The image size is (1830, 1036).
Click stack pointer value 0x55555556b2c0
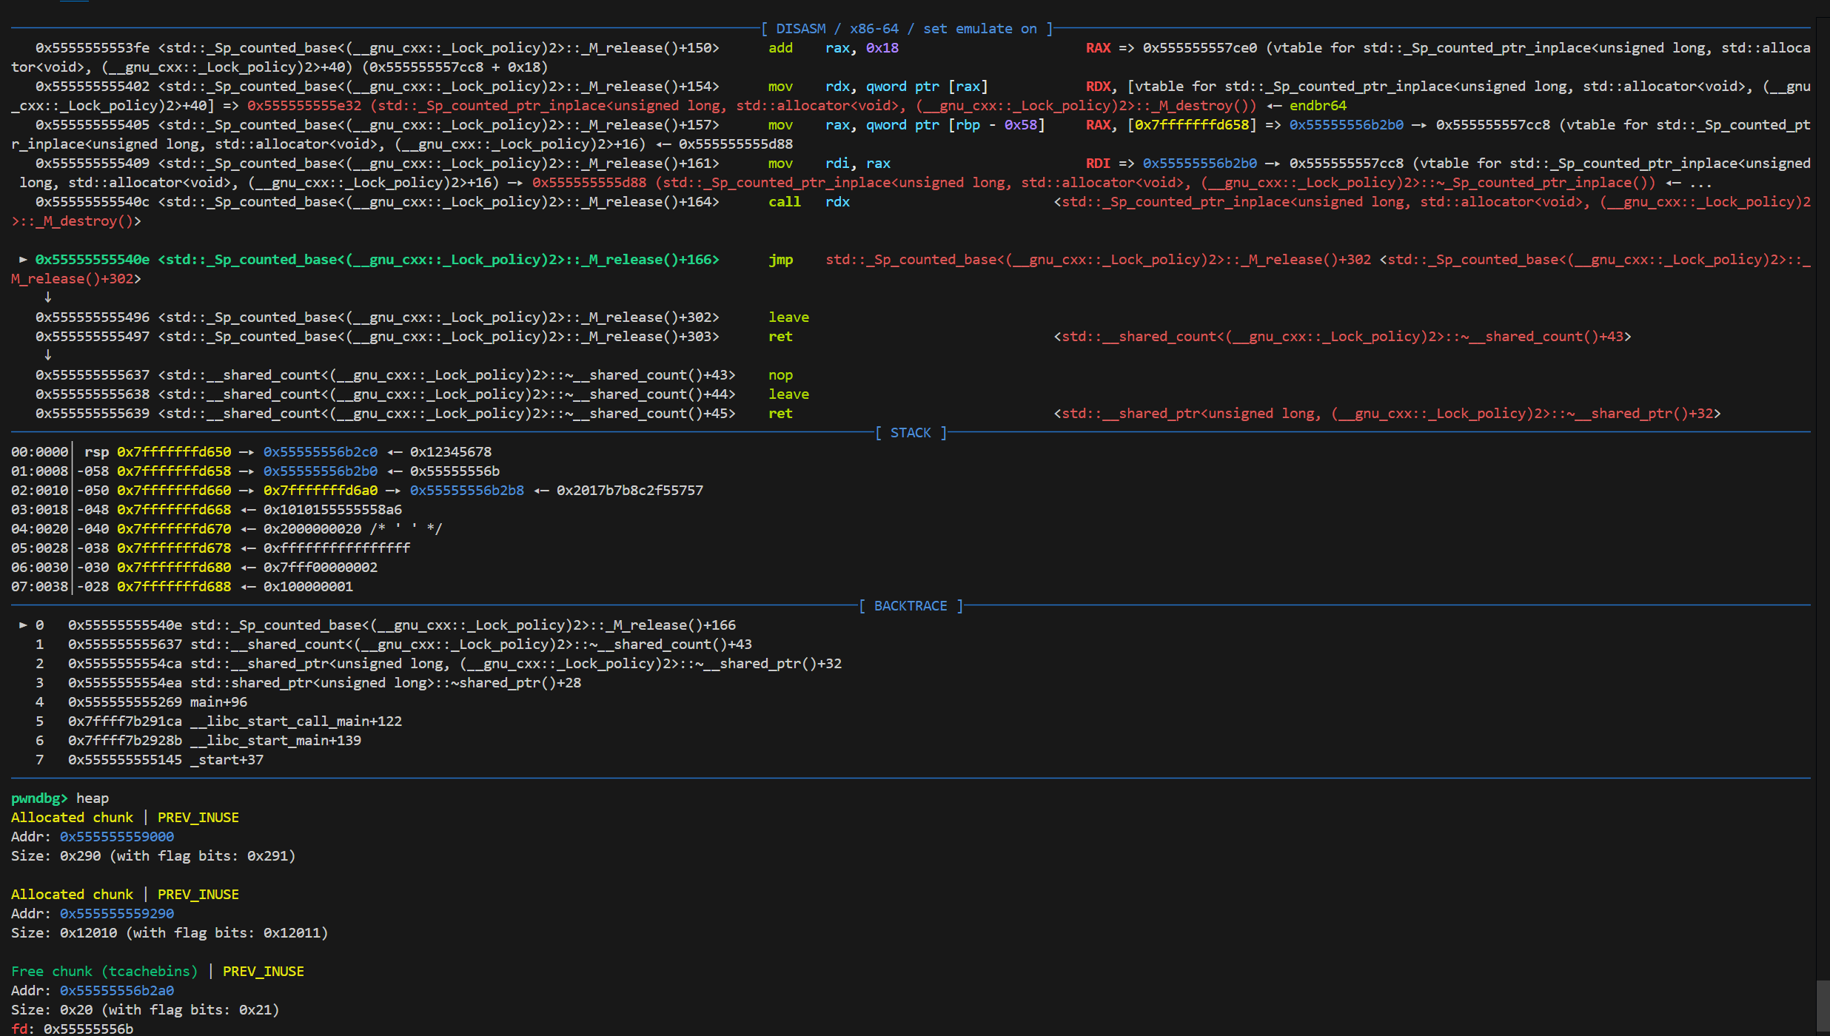point(320,452)
